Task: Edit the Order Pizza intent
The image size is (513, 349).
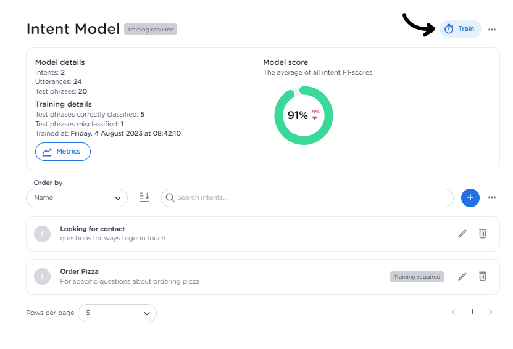Action: pos(462,276)
